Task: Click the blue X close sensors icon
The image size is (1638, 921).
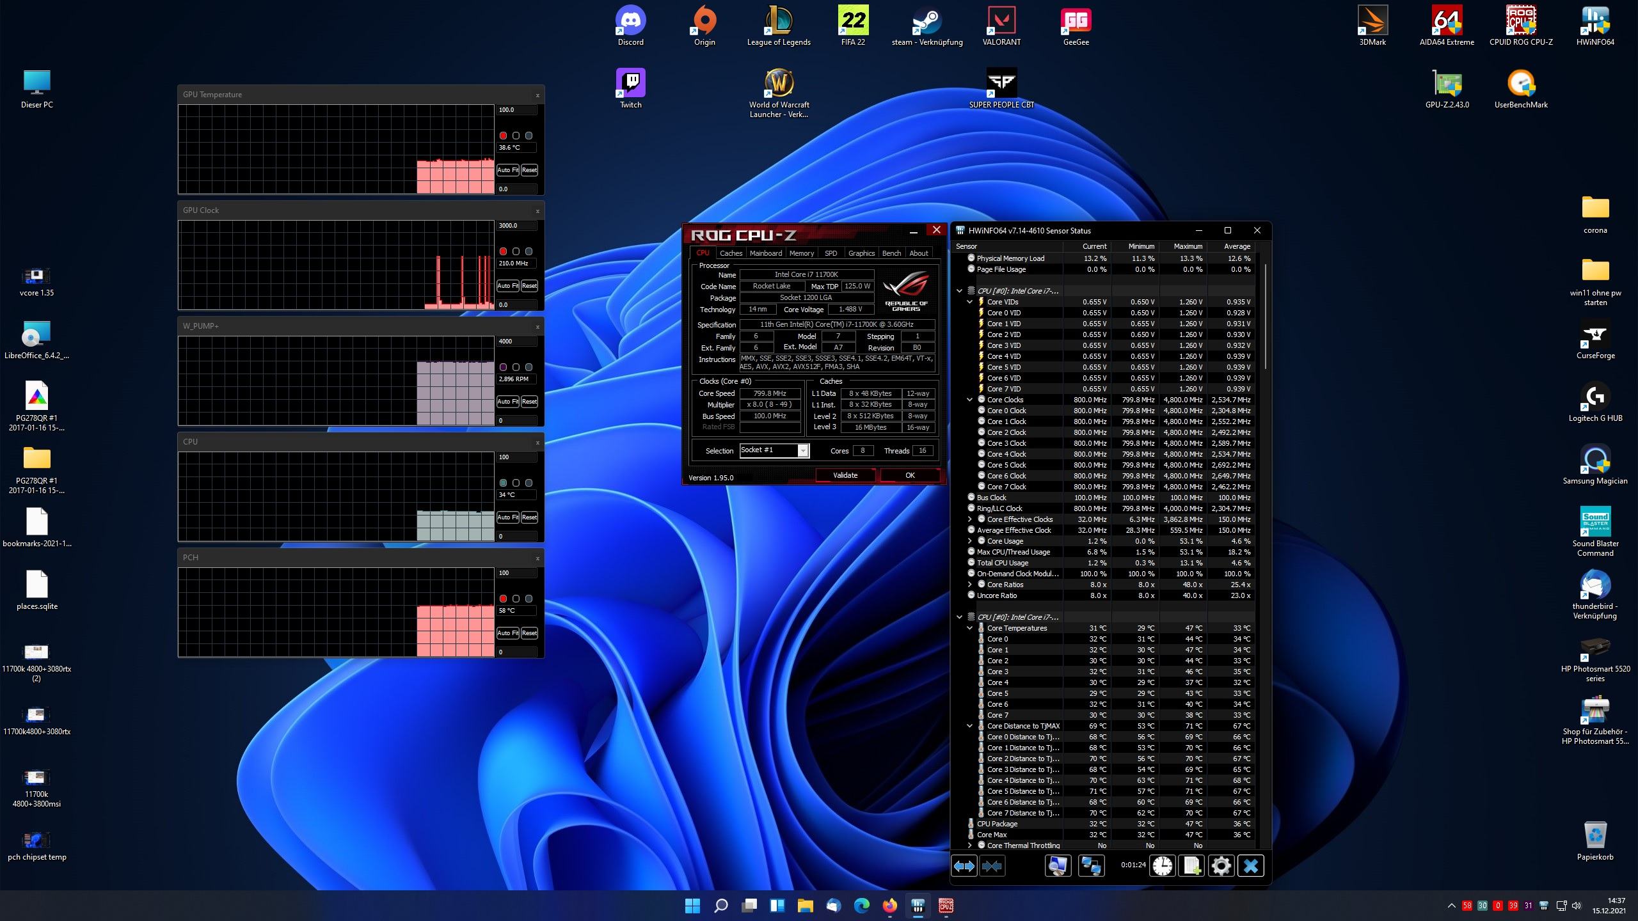Action: (x=1250, y=866)
